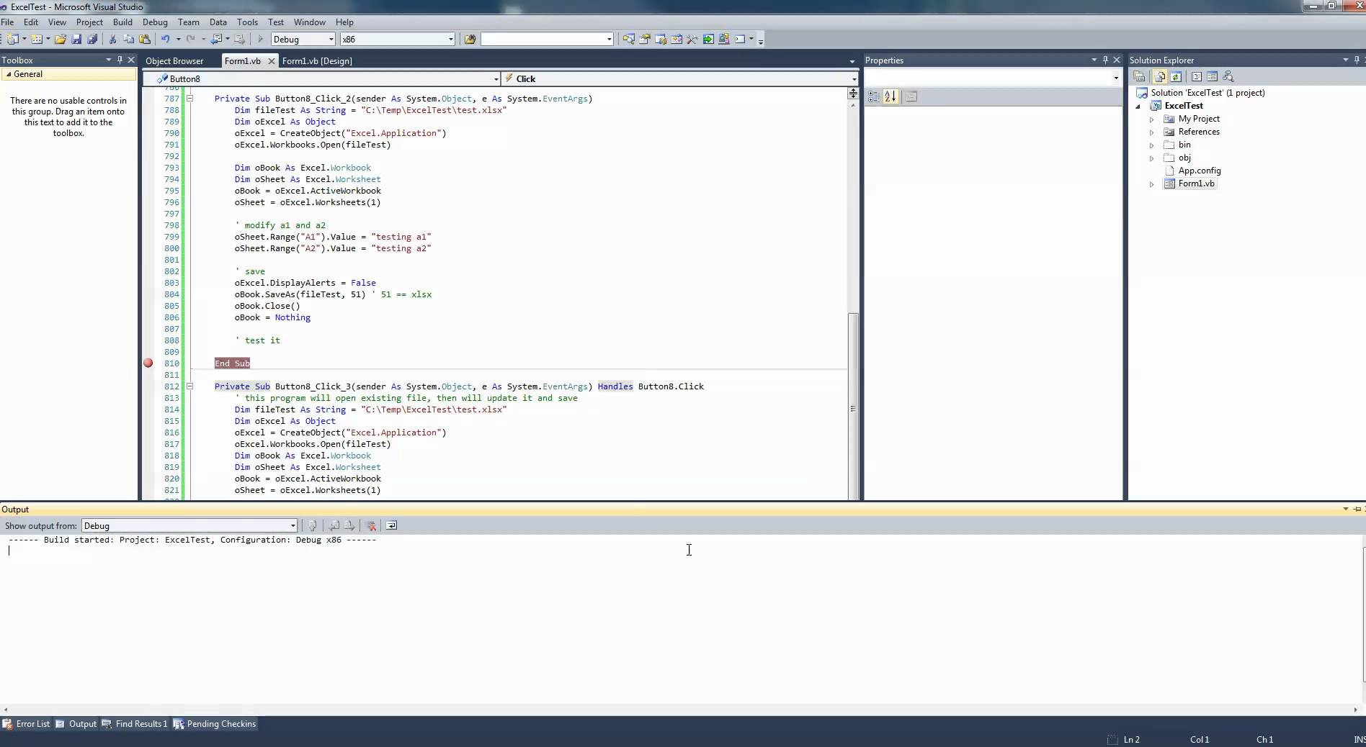This screenshot has height=747, width=1366.
Task: Click the Start Debugging play icon
Action: point(260,40)
